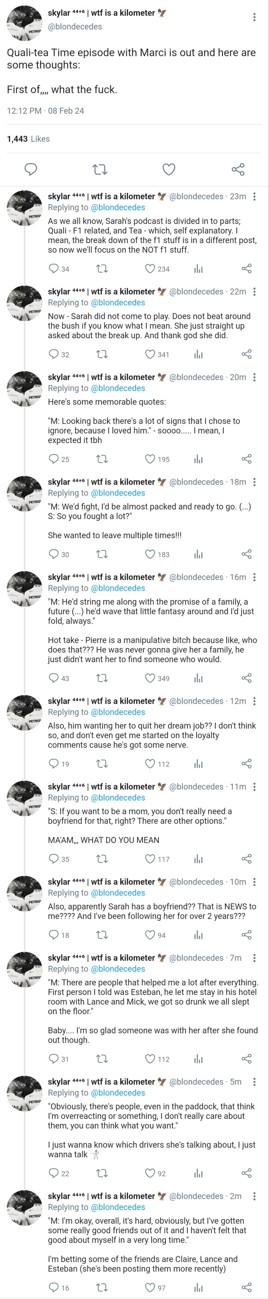Like the reply with 349 likes

(150, 678)
